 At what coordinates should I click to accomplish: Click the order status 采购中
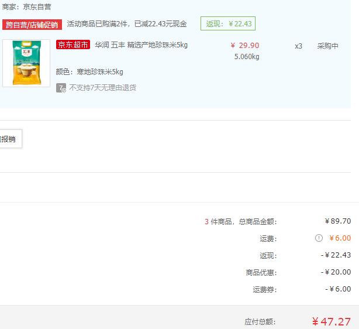click(327, 46)
